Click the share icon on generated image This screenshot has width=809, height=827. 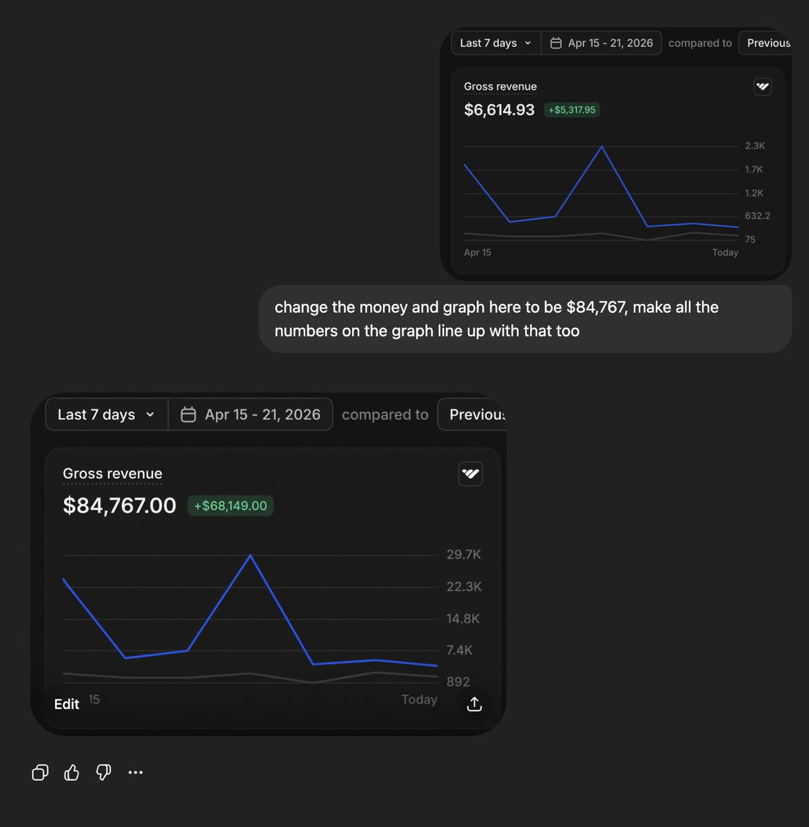coord(474,704)
